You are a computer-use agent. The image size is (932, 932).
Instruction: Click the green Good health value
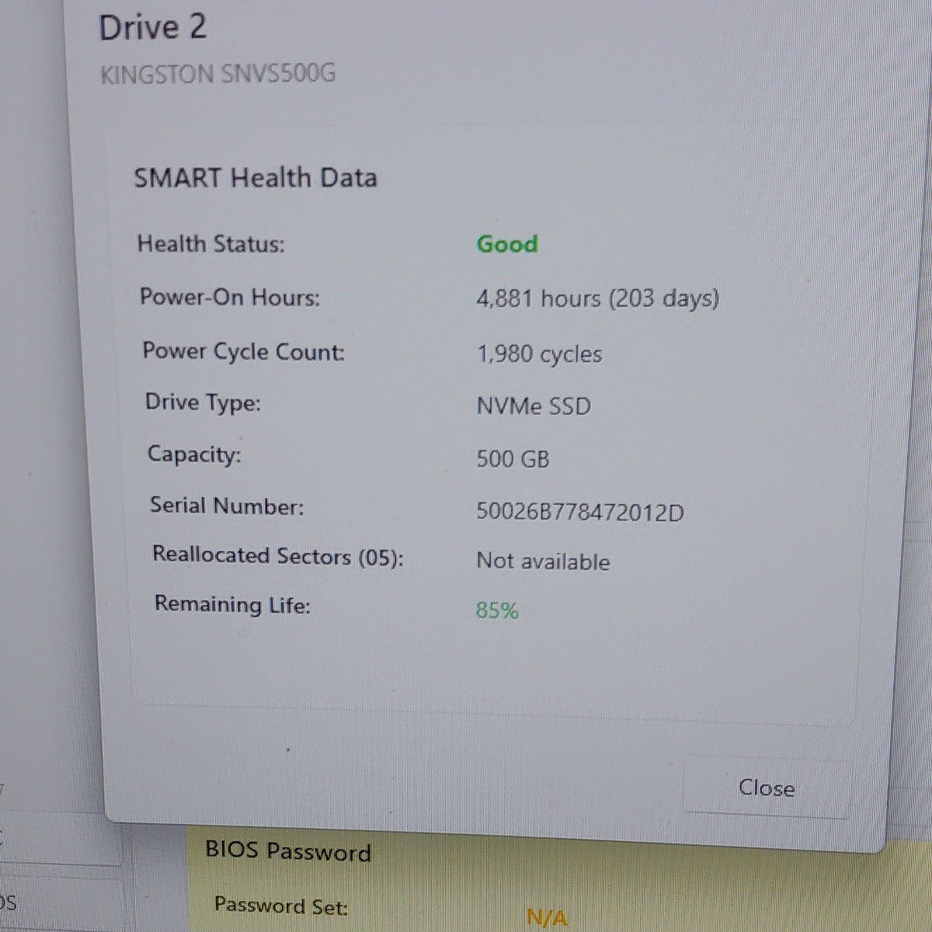(507, 244)
